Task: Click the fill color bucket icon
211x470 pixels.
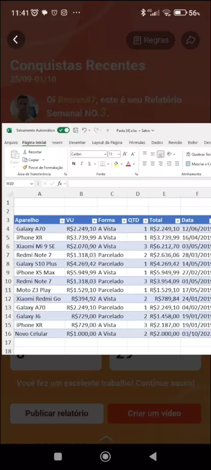Action: [x=116, y=164]
